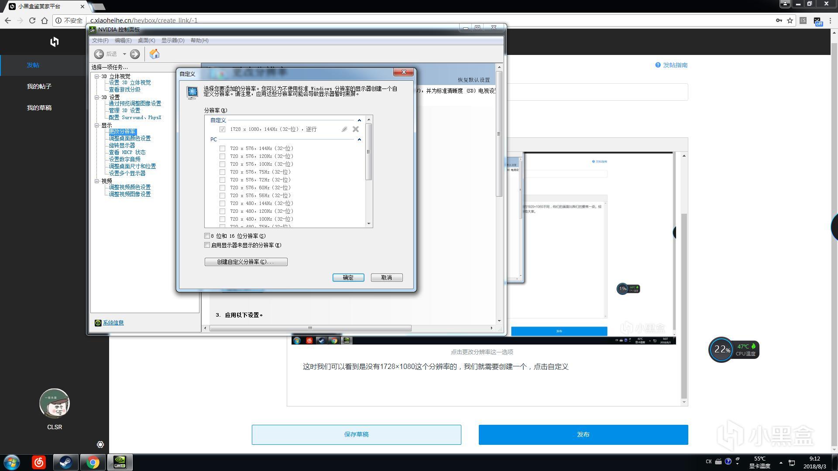Open the NVIDIA home page icon

pyautogui.click(x=155, y=54)
